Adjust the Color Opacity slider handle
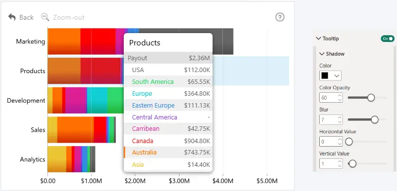The width and height of the screenshot is (397, 191). [371, 97]
